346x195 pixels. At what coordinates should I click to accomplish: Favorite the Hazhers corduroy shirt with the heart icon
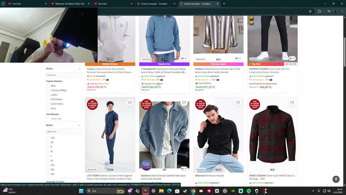tap(184, 103)
